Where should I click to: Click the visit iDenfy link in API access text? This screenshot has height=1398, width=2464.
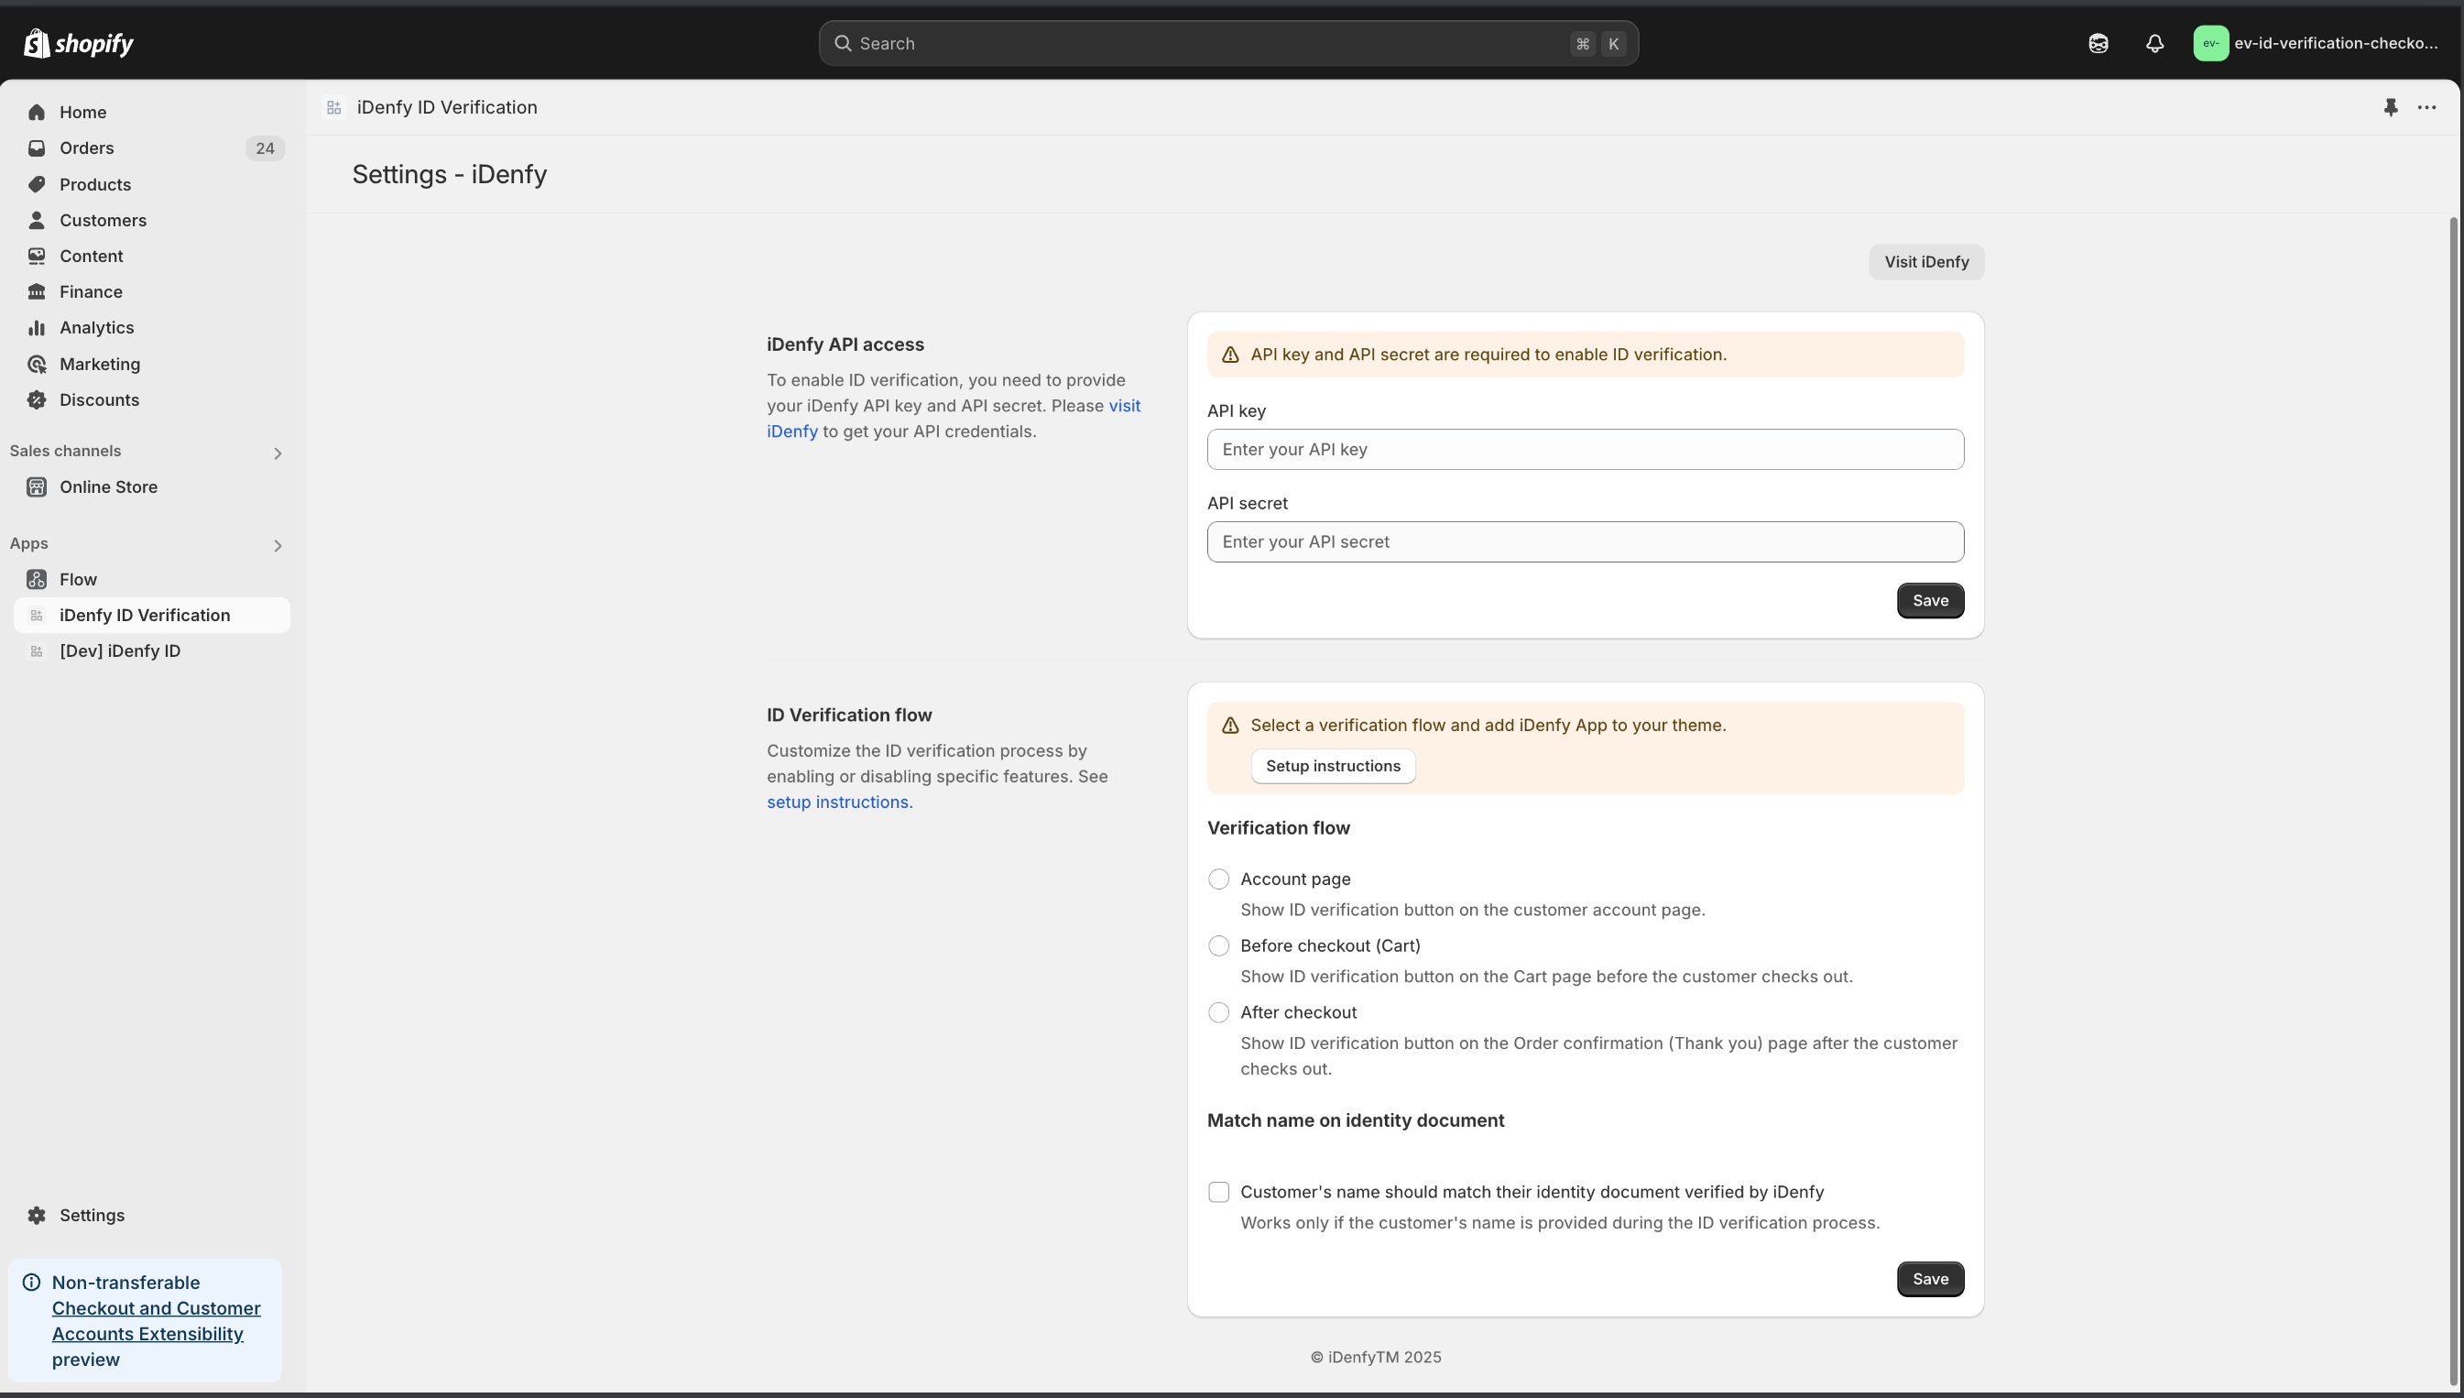[1123, 406]
